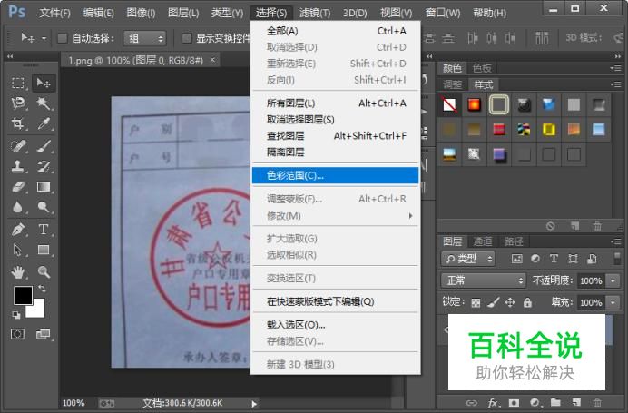Select the History Brush tool
Viewport: 628px width, 413px height.
[x=44, y=166]
